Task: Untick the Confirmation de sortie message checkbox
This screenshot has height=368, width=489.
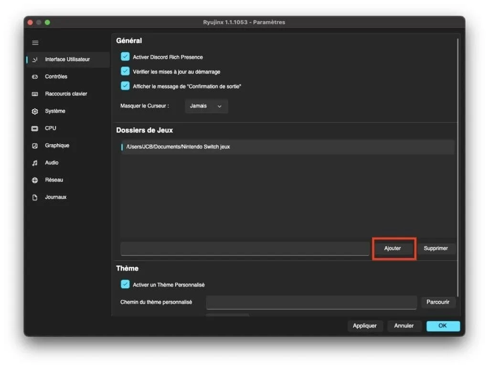Action: (x=125, y=86)
